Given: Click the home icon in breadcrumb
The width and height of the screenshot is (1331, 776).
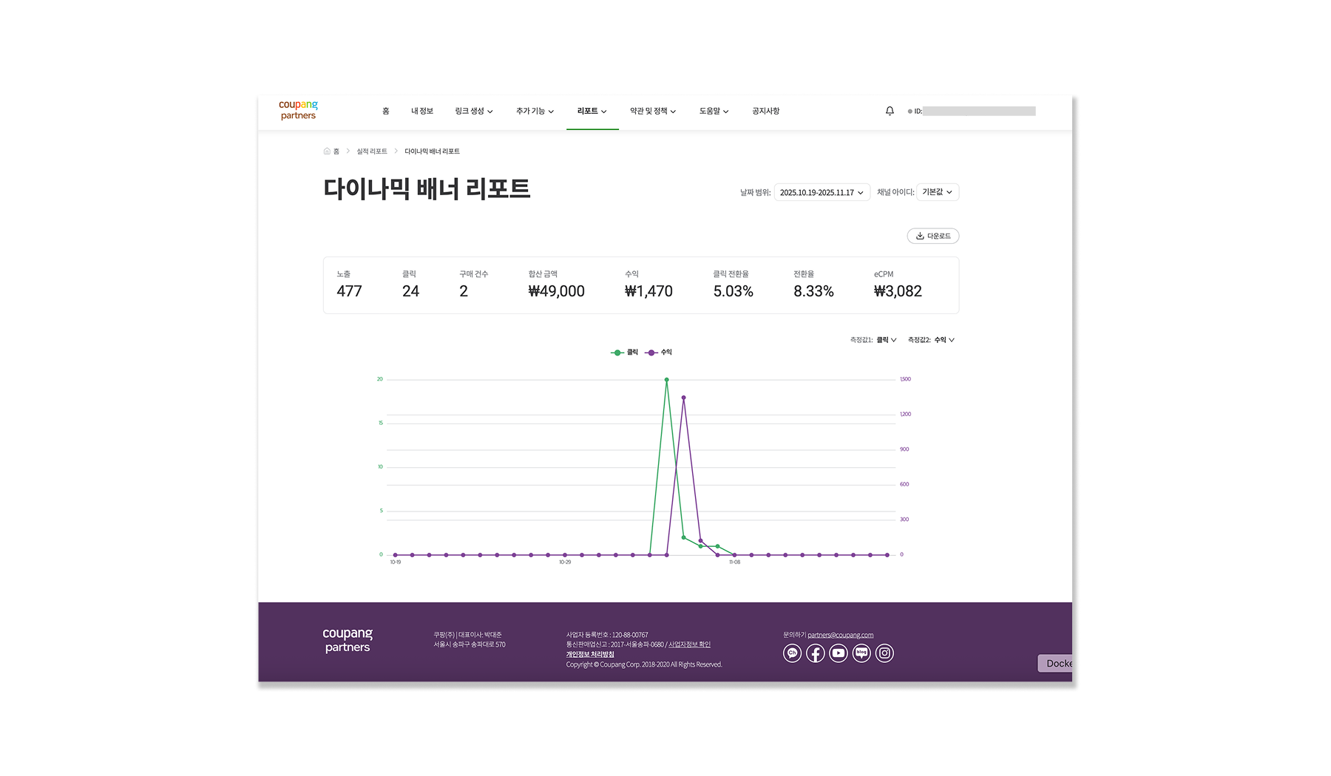Looking at the screenshot, I should pyautogui.click(x=327, y=152).
